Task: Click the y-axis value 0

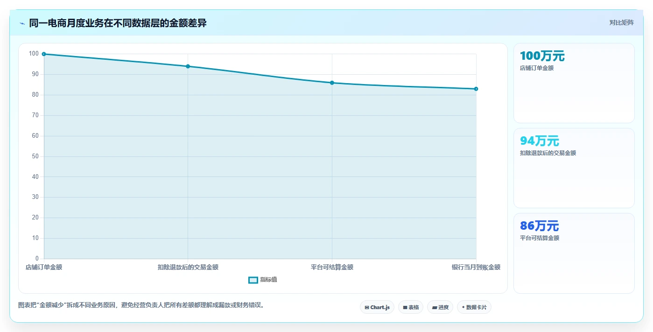Action: coord(37,259)
